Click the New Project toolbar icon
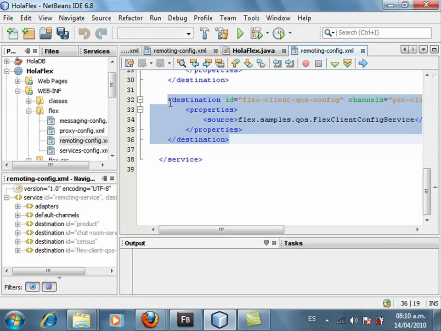Screen dimensions: 441x331 [x=28, y=33]
